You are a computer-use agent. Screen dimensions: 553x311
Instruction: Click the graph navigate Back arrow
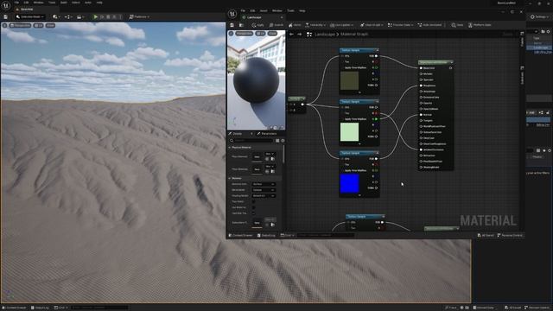coord(291,35)
